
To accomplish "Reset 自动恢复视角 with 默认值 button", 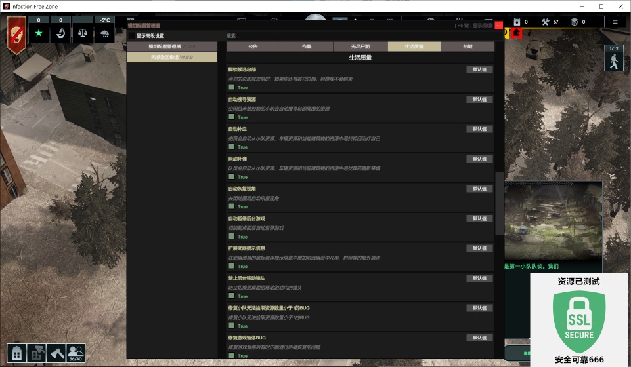I will pyautogui.click(x=479, y=189).
